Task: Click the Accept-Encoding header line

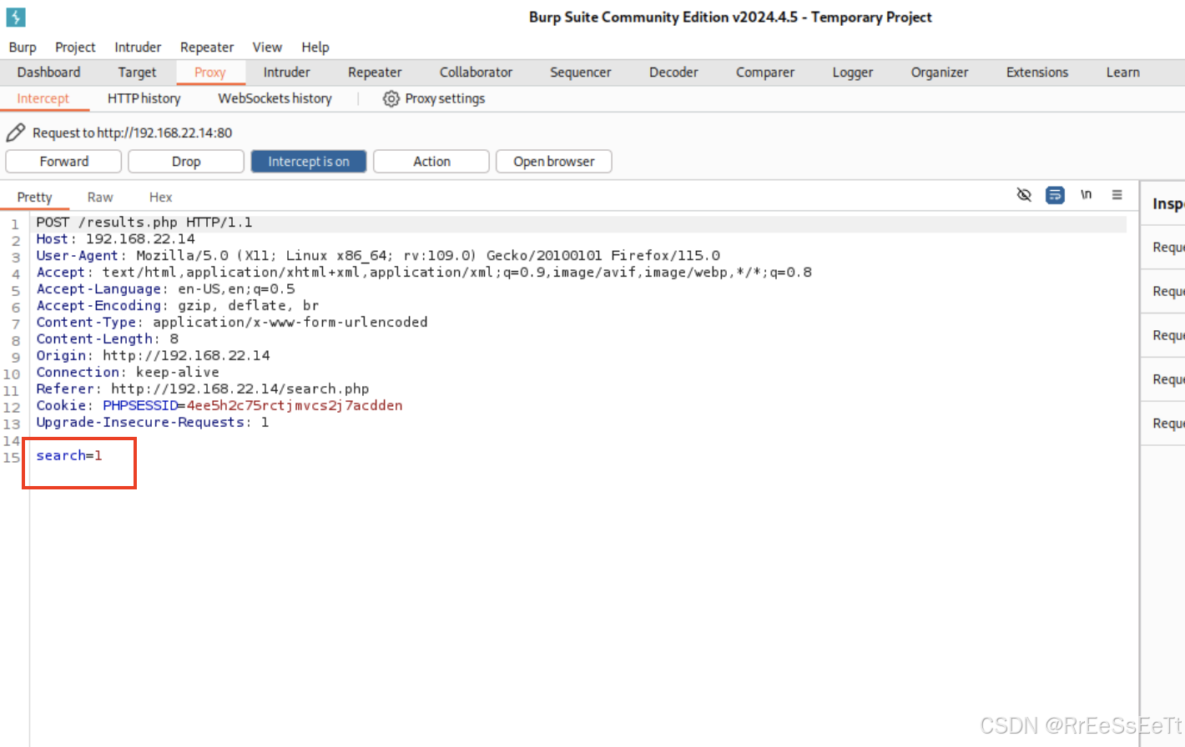Action: pyautogui.click(x=178, y=306)
